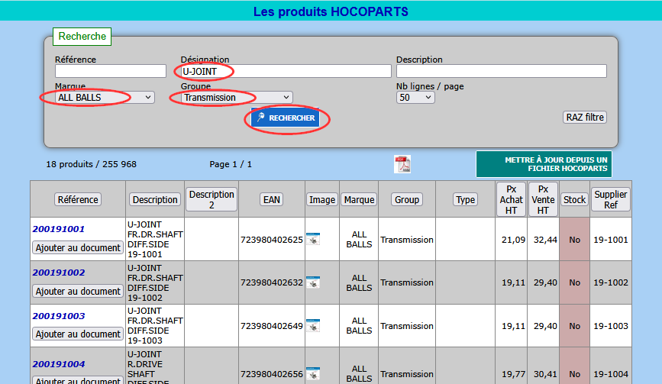Open image thumbnail for product 200191004

tap(313, 374)
